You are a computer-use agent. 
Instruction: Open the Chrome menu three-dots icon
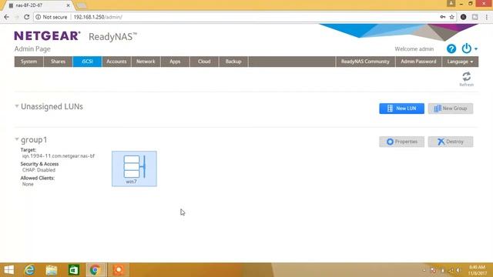pos(486,17)
